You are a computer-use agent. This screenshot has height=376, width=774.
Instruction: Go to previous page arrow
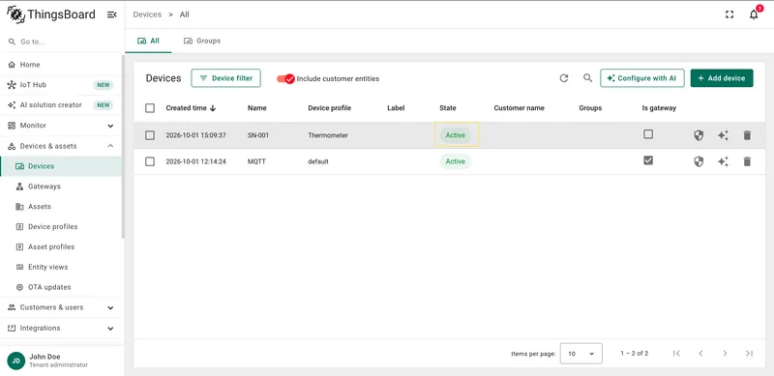click(x=700, y=354)
